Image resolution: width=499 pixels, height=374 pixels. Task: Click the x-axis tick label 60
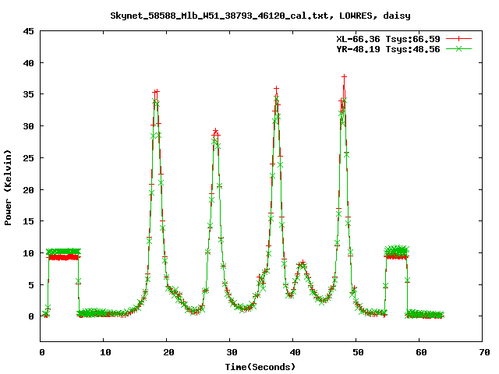coord(421,352)
